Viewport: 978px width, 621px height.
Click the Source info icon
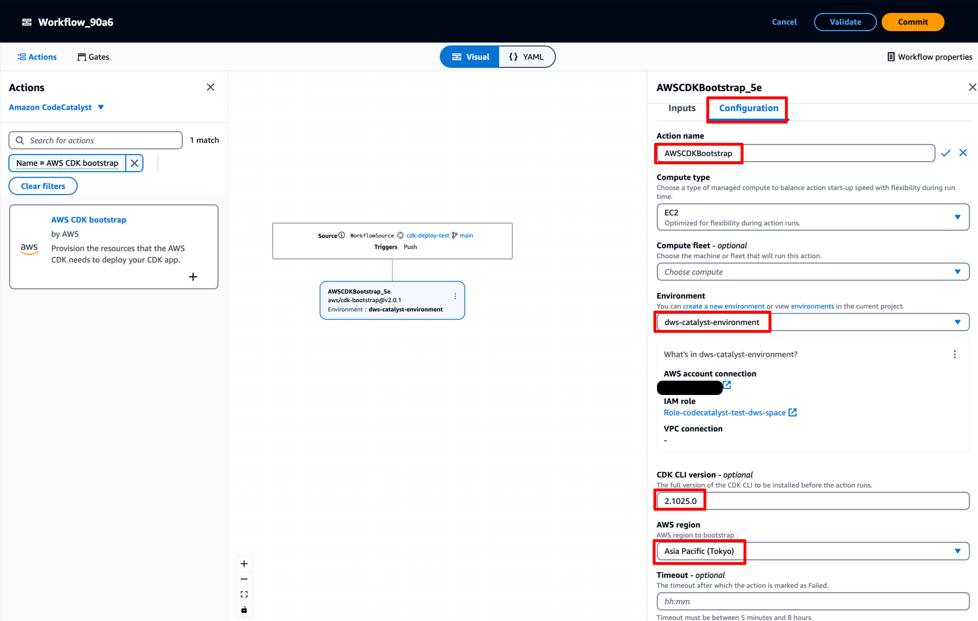342,235
